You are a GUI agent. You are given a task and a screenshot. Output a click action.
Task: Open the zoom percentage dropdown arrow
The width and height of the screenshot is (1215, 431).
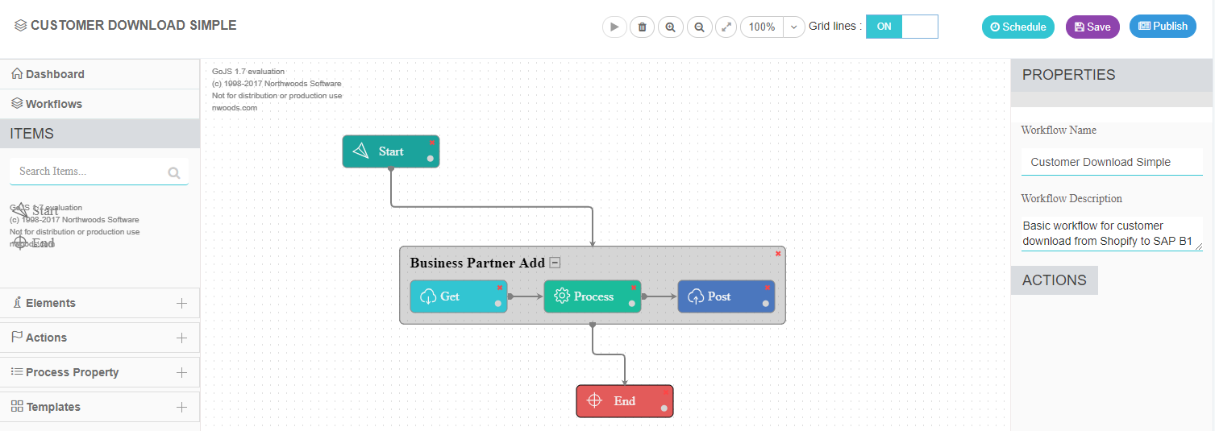(793, 27)
